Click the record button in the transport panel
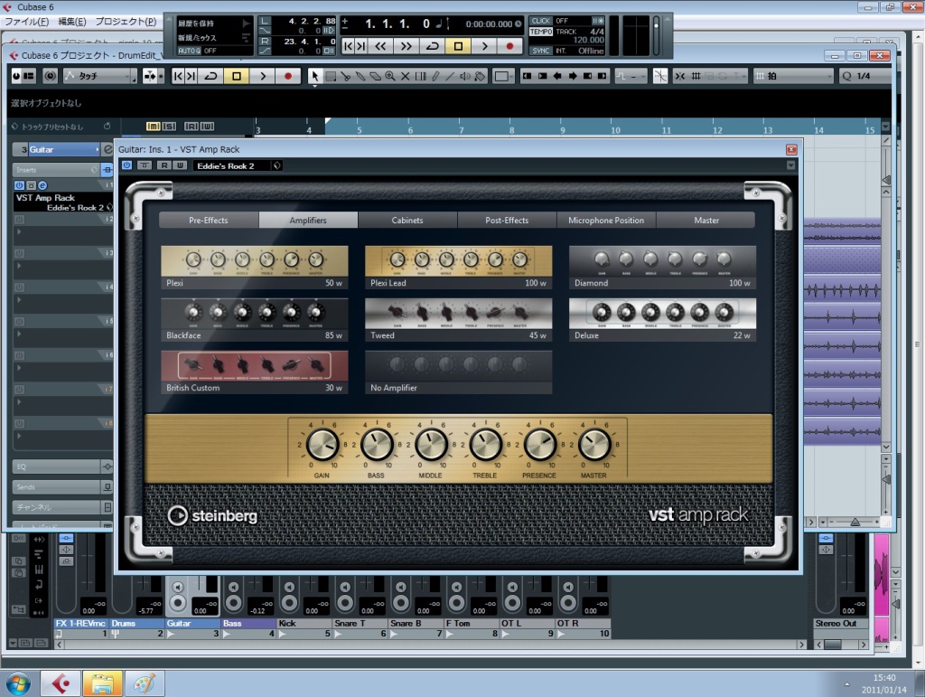 click(509, 45)
